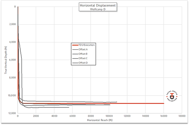Click the Total Depth Unlimited logo

[172, 96]
